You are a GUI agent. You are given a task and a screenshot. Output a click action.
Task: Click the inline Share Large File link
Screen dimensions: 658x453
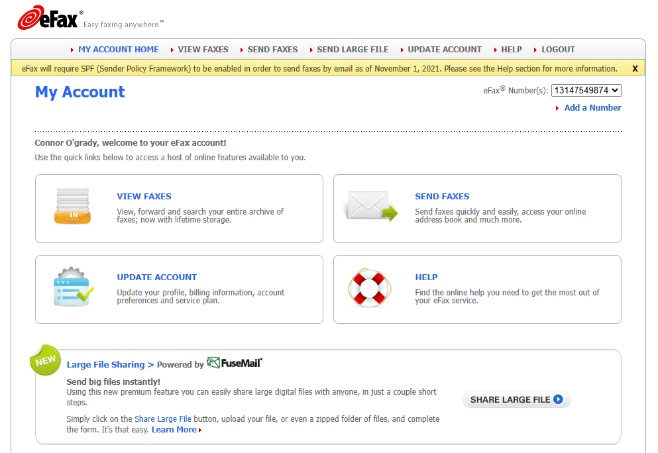(x=163, y=419)
